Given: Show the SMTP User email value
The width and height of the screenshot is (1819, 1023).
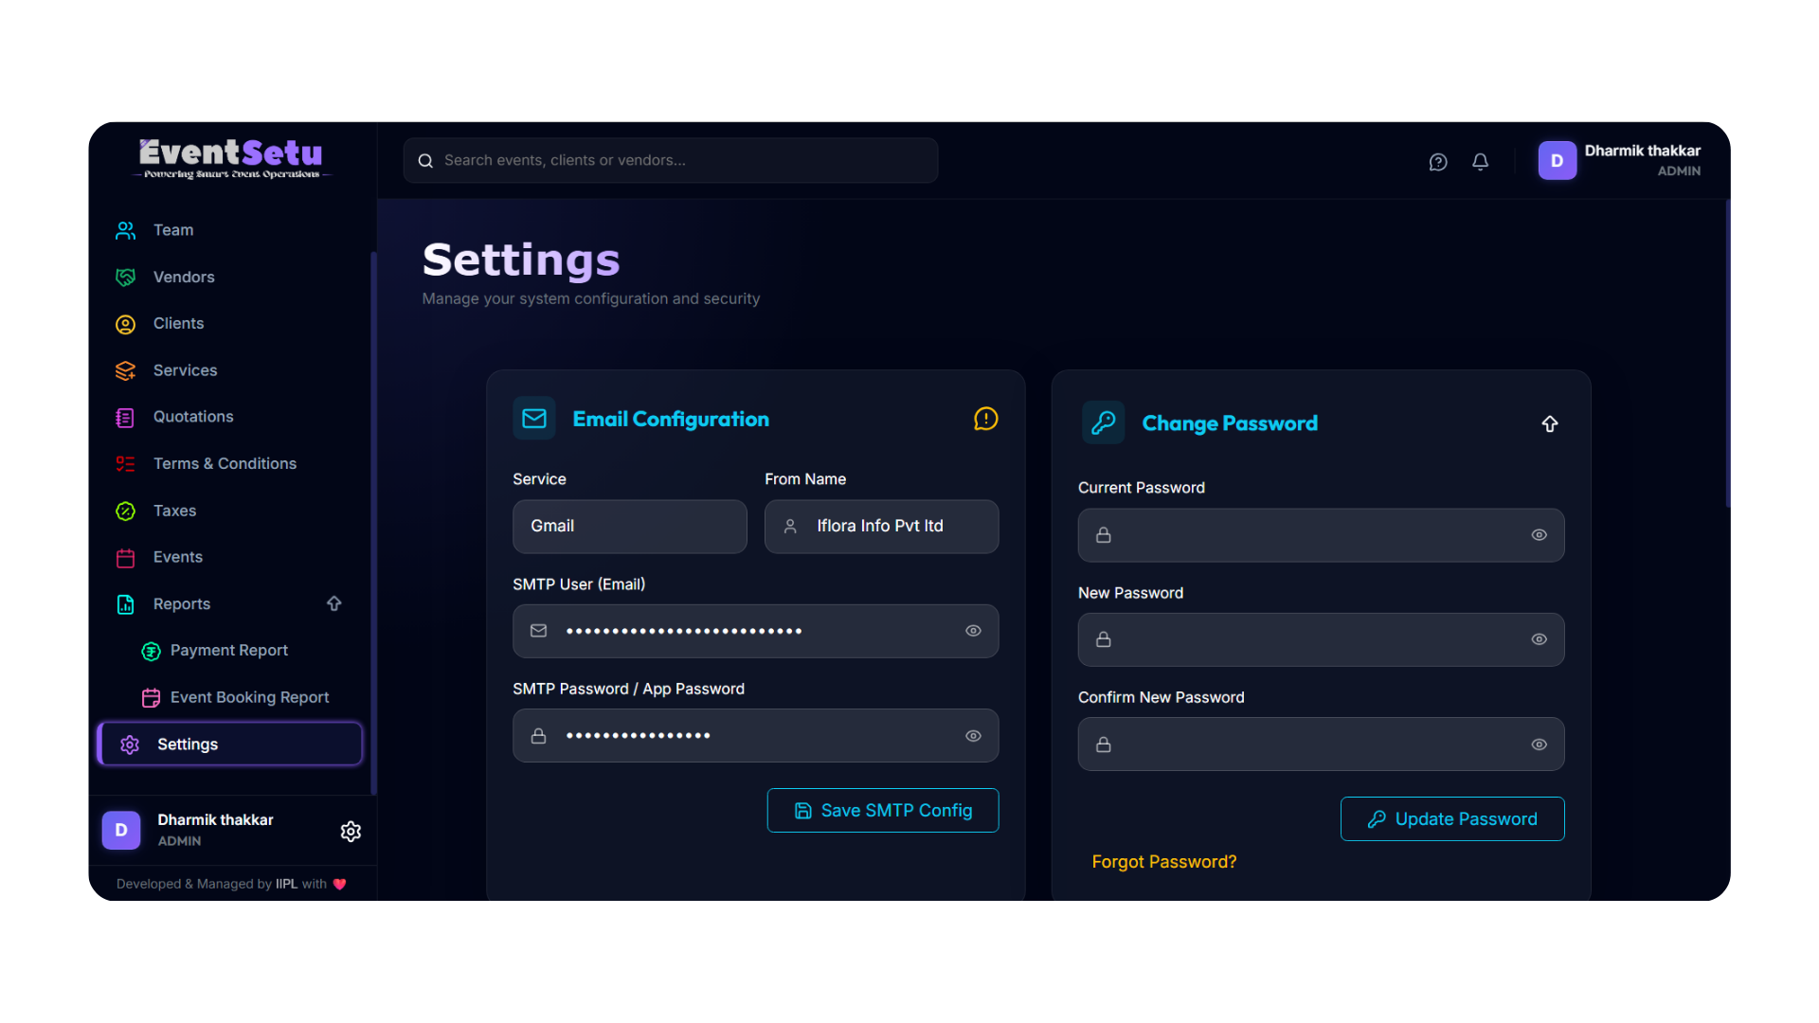Looking at the screenshot, I should pyautogui.click(x=973, y=631).
